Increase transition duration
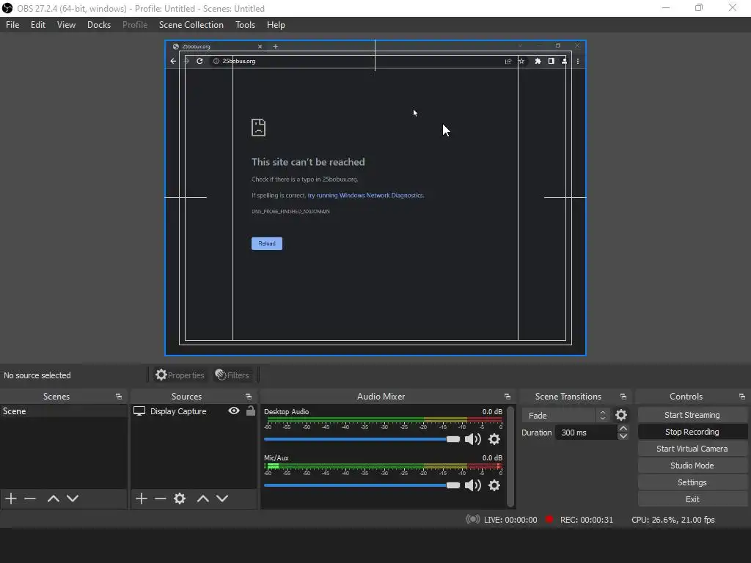751x563 pixels. tap(623, 428)
